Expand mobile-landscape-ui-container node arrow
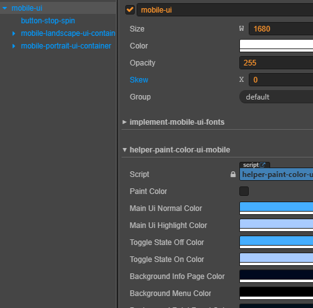Viewport: 313px width, 308px height. click(14, 33)
